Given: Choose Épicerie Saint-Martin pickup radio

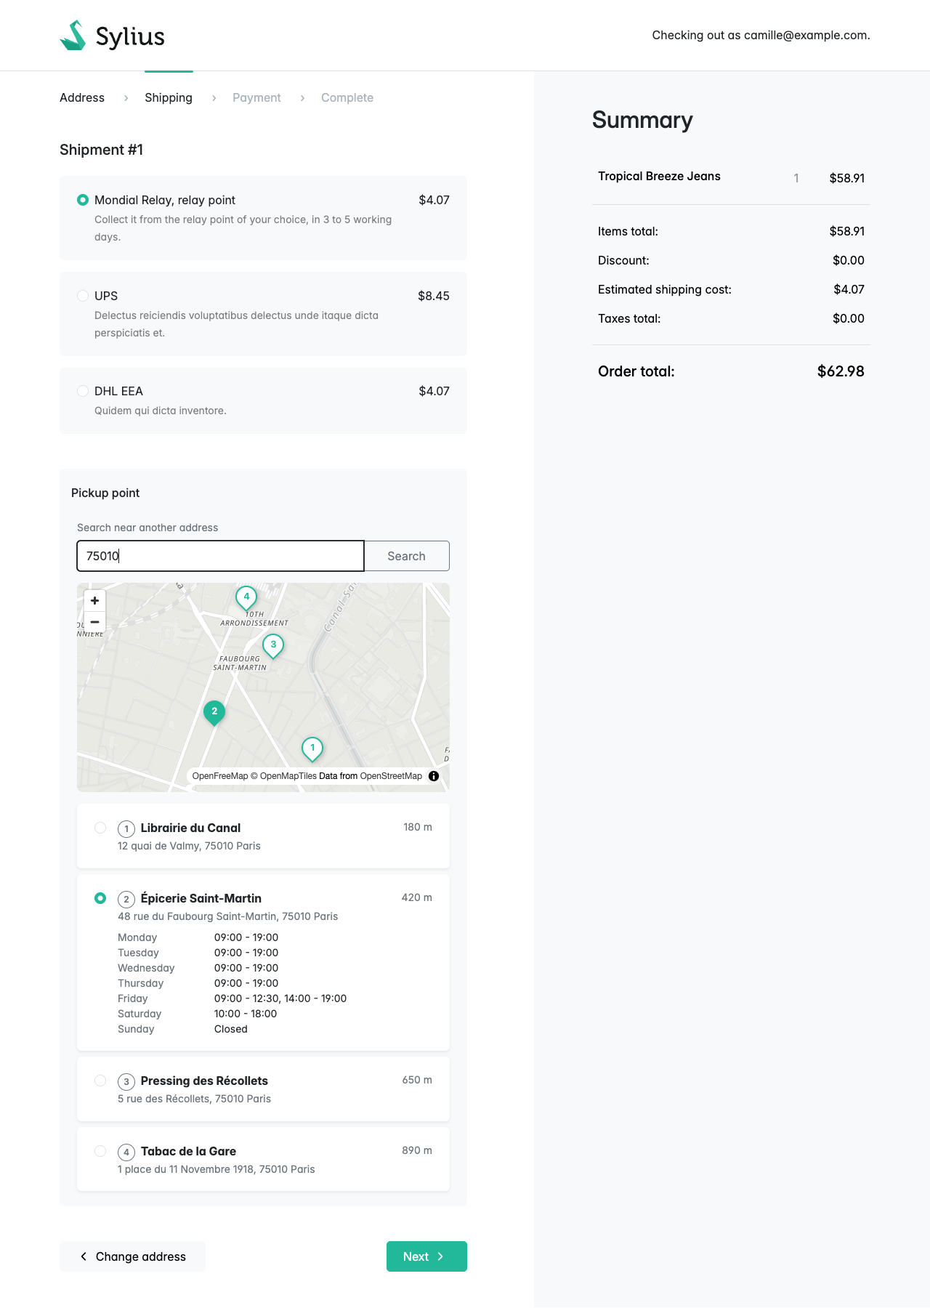Looking at the screenshot, I should (x=100, y=898).
